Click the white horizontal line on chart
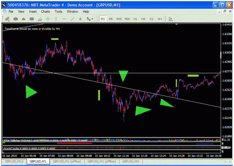This screenshot has width=234, height=166. point(127,73)
